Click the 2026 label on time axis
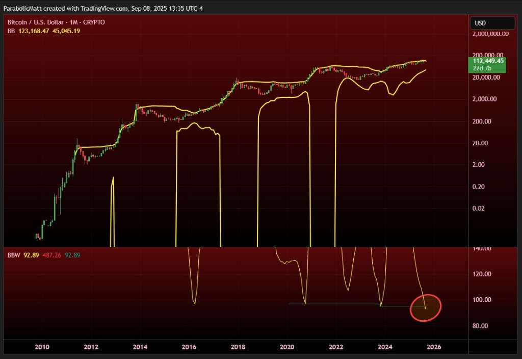The image size is (522, 359). pos(433,347)
